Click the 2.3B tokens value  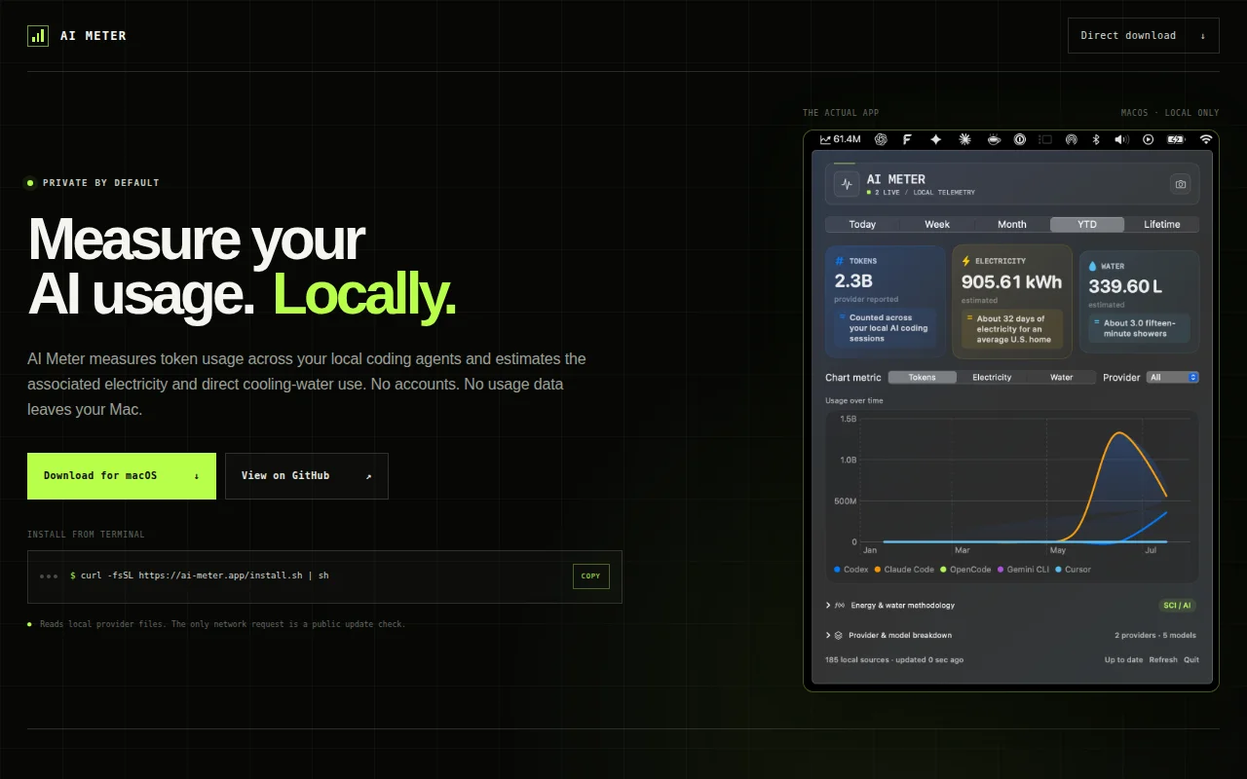(853, 281)
